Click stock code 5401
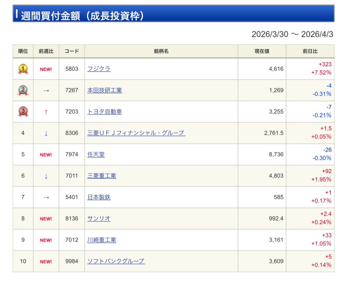Viewport: 346px width, 281px height. pyautogui.click(x=72, y=197)
